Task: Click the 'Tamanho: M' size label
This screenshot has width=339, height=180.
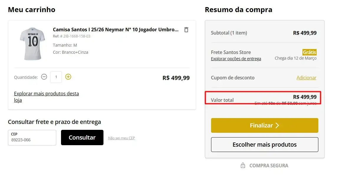Action: coord(65,45)
